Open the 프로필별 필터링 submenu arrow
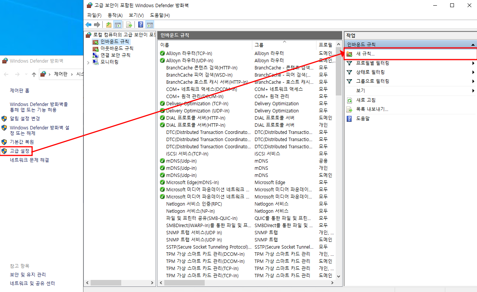This screenshot has height=292, width=477. point(473,63)
